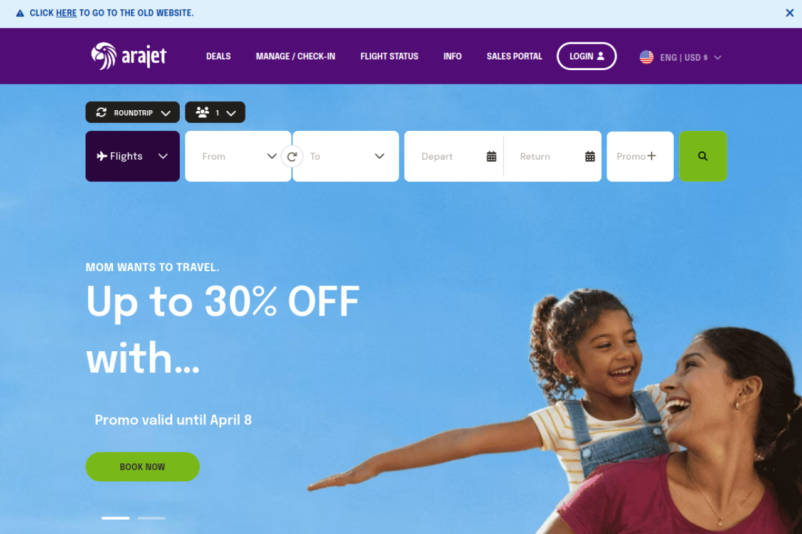Image resolution: width=802 pixels, height=534 pixels.
Task: Dismiss the old website banner
Action: (789, 13)
